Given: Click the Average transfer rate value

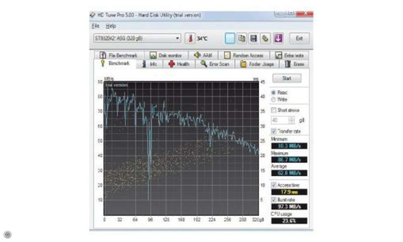Looking at the screenshot, I should pos(289,173).
